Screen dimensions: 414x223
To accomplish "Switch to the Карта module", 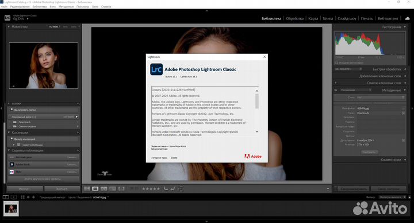I will [x=313, y=18].
